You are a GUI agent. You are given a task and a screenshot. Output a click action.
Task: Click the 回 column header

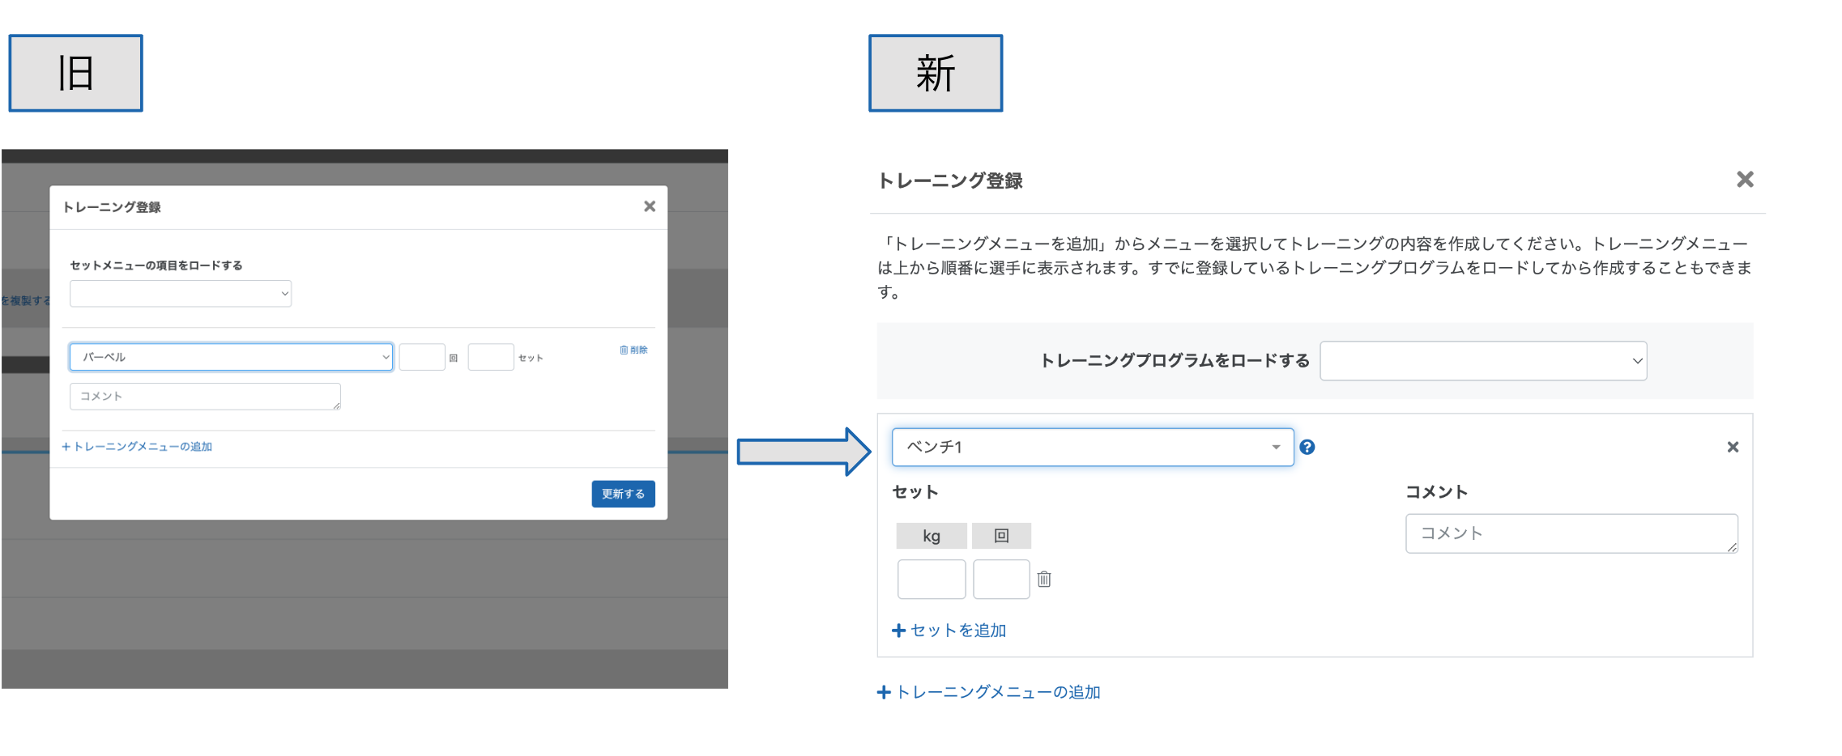coord(1001,536)
